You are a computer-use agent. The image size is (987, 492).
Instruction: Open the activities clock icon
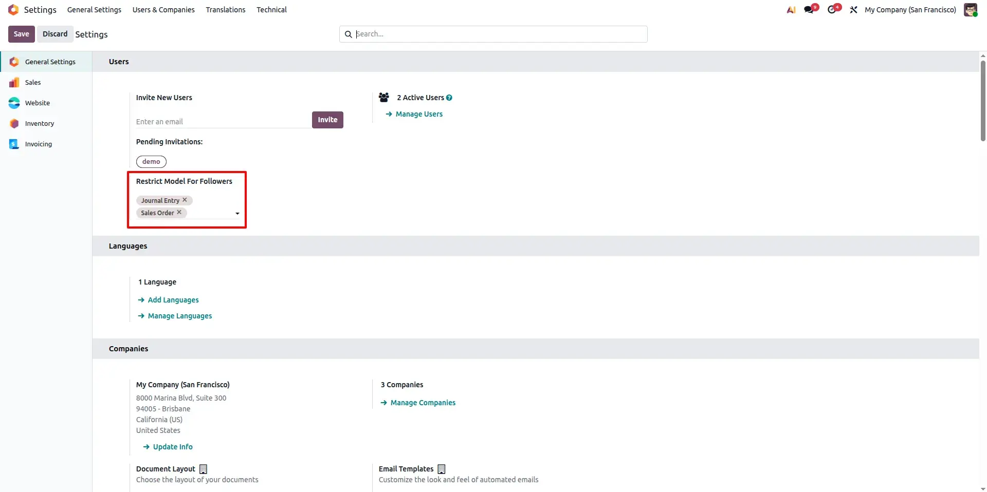pos(832,10)
